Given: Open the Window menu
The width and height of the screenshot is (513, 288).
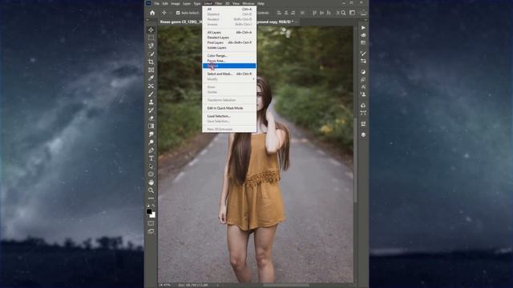Looking at the screenshot, I should (x=248, y=3).
